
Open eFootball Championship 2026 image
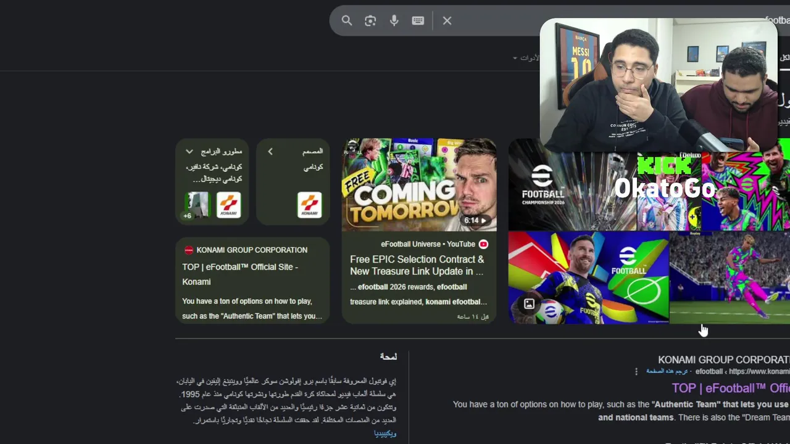(x=572, y=185)
